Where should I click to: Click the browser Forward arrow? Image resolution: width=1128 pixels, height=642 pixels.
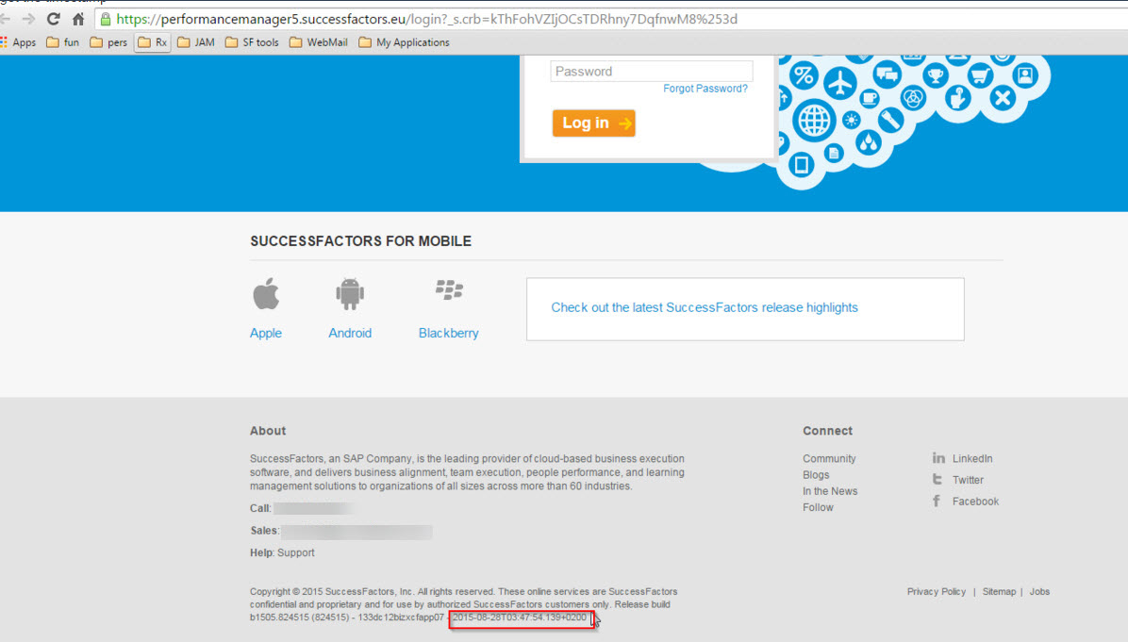[28, 20]
